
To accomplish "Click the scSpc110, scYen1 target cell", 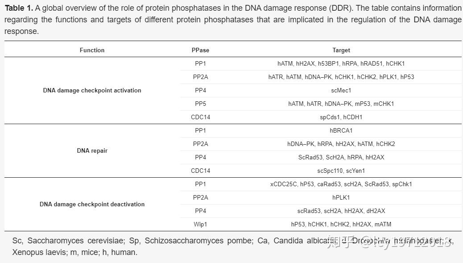I will (x=341, y=171).
